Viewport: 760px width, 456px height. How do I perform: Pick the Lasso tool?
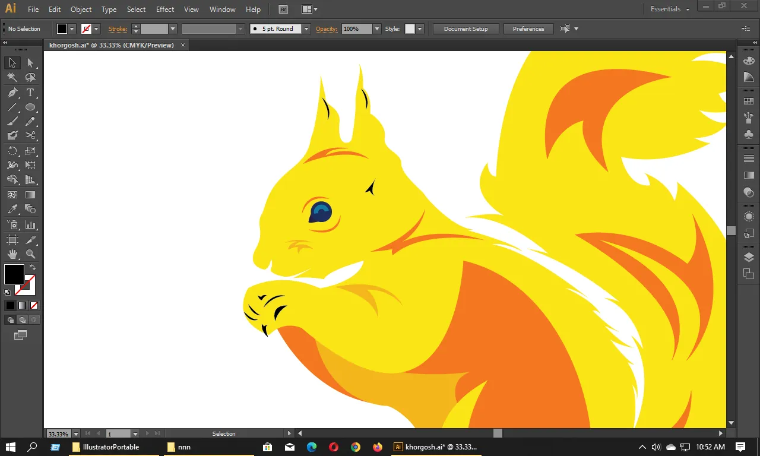30,77
